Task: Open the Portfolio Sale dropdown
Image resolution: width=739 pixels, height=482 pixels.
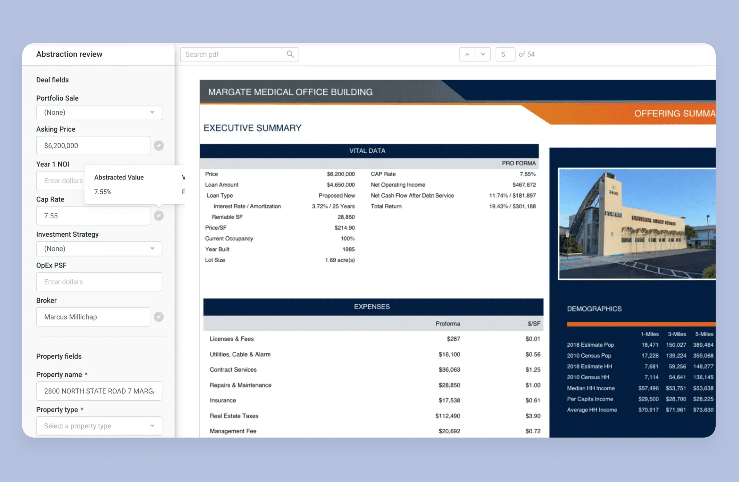Action: (x=99, y=112)
